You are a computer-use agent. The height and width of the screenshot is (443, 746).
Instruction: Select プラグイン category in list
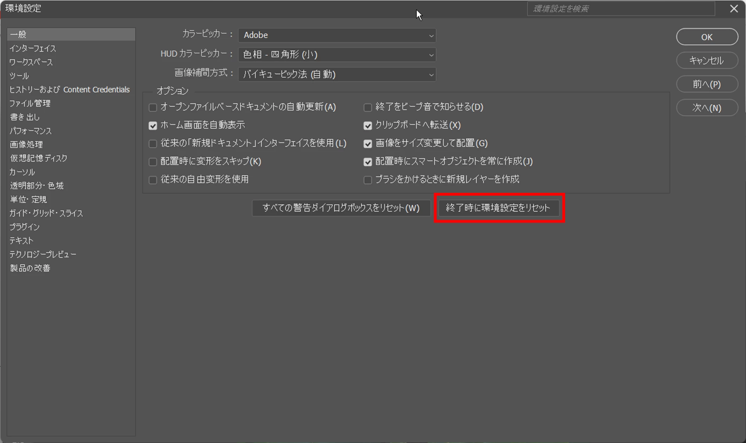click(x=24, y=227)
